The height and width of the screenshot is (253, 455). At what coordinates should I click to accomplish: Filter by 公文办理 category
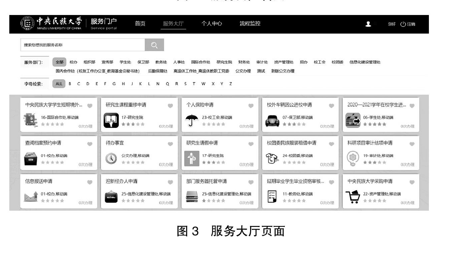point(243,71)
